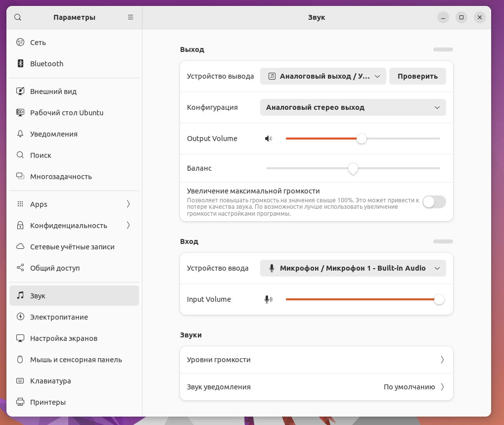Open the Клавиатура settings page

pos(74,380)
